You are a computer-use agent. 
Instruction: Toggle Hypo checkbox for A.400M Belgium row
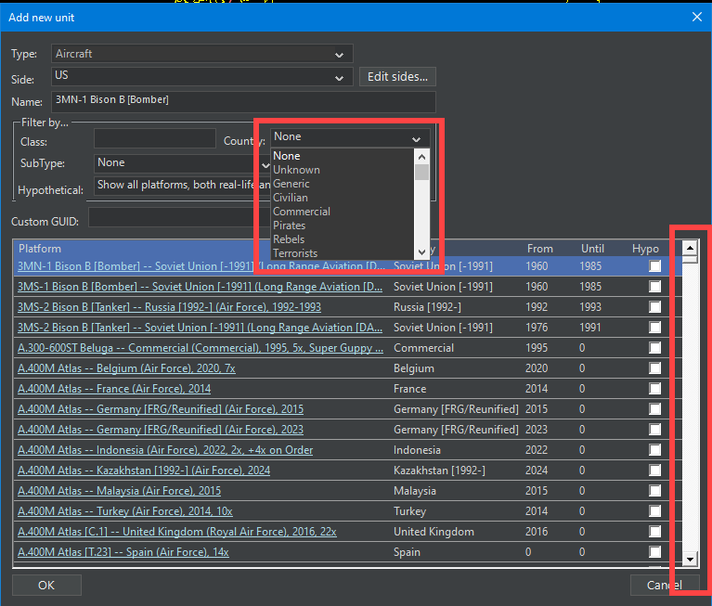tap(654, 368)
